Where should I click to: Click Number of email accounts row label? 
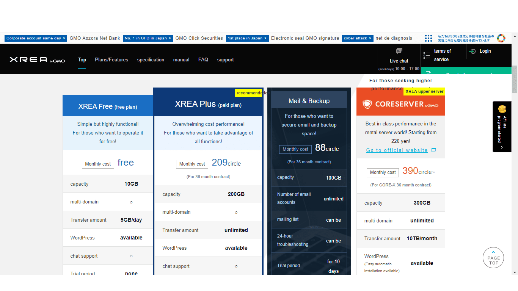click(294, 198)
